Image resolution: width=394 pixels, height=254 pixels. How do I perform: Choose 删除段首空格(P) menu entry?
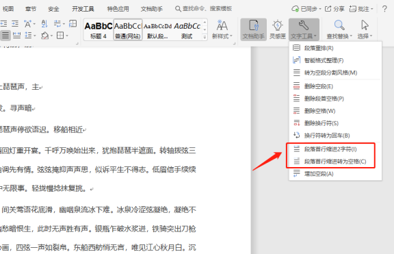coord(335,99)
